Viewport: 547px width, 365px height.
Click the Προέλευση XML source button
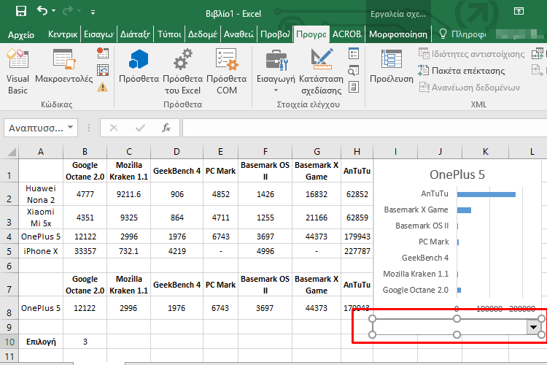[392, 66]
